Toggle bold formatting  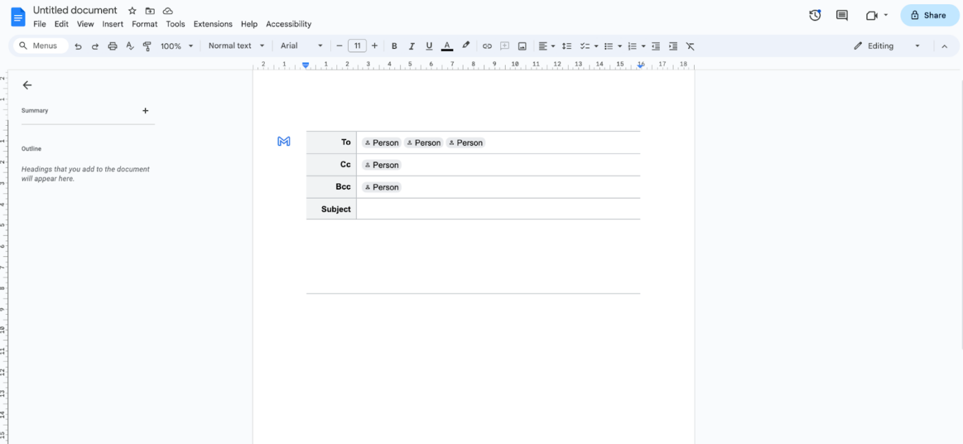click(x=394, y=45)
